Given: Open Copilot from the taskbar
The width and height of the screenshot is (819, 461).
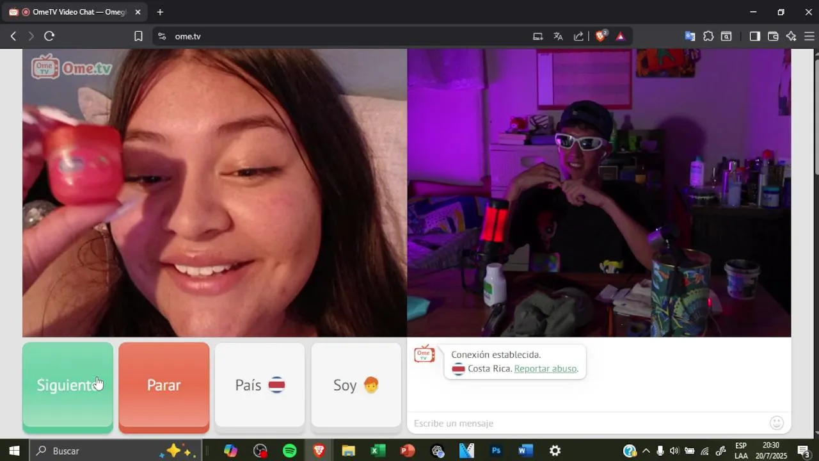Looking at the screenshot, I should point(231,451).
